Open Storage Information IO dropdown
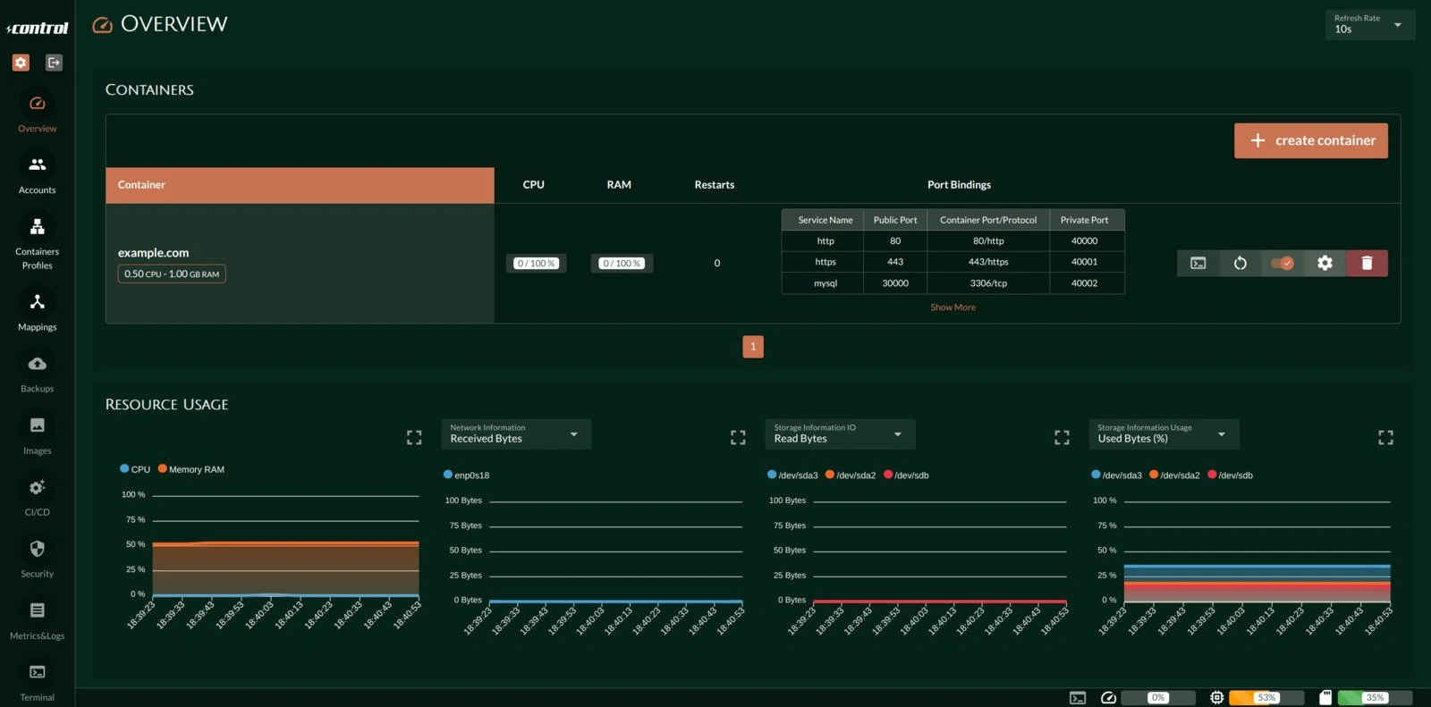This screenshot has width=1431, height=707. tap(839, 434)
